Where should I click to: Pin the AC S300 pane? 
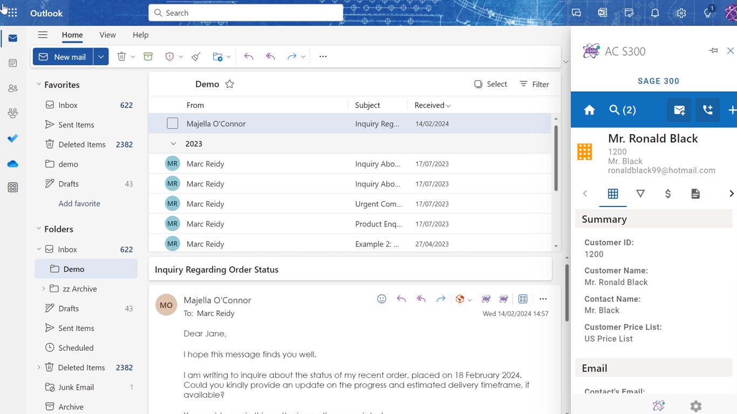(713, 51)
